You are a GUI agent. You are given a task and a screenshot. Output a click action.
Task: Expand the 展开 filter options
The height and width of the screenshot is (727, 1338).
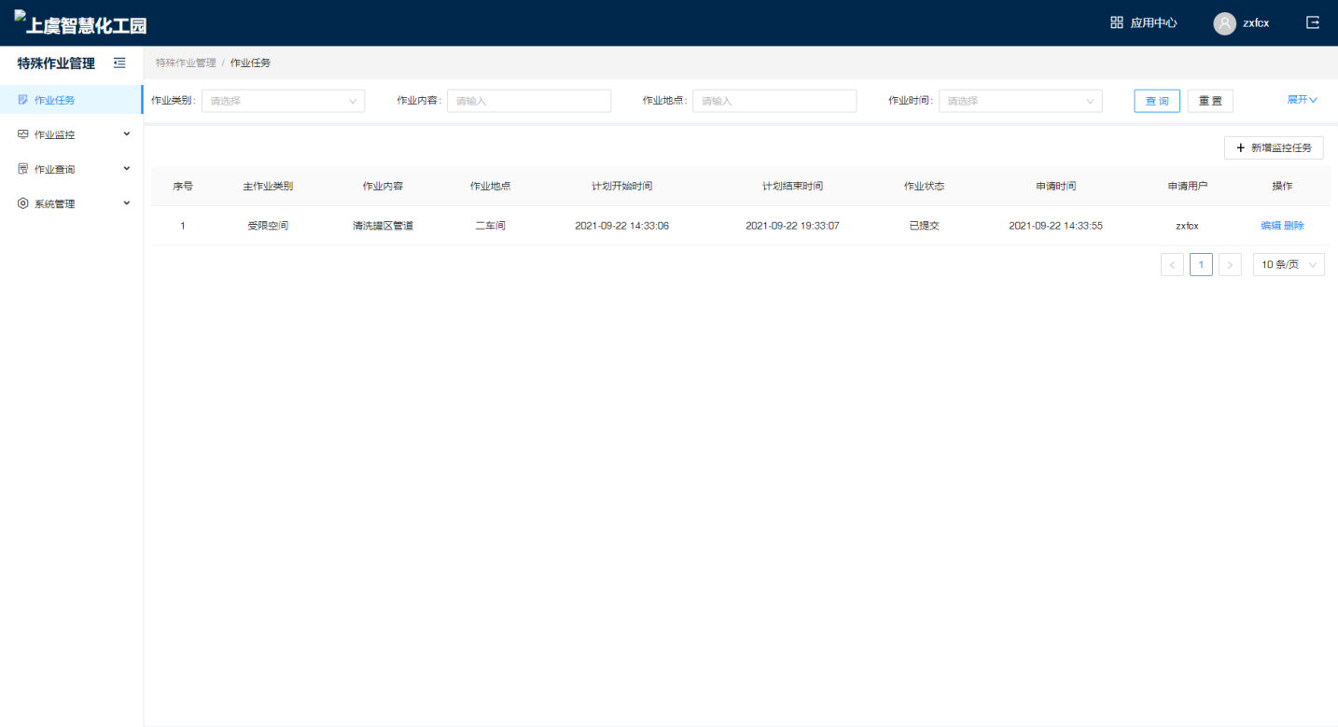click(x=1302, y=100)
